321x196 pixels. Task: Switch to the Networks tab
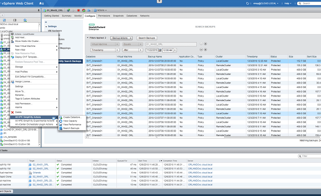[x=145, y=16]
